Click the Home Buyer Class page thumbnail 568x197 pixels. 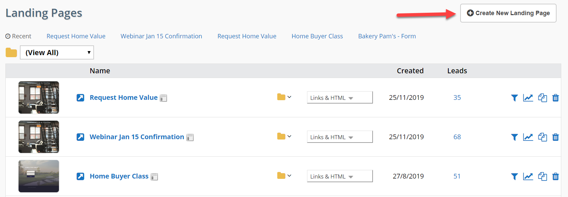click(38, 176)
